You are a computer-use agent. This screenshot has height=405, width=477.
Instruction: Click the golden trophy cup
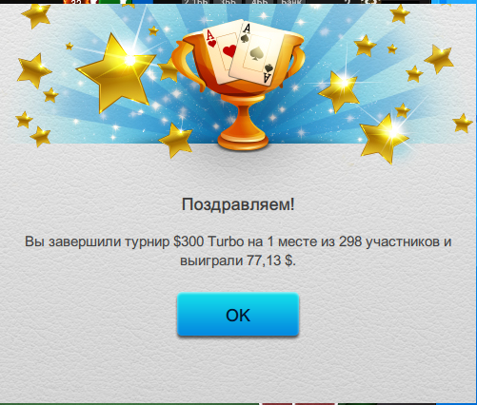[x=239, y=87]
